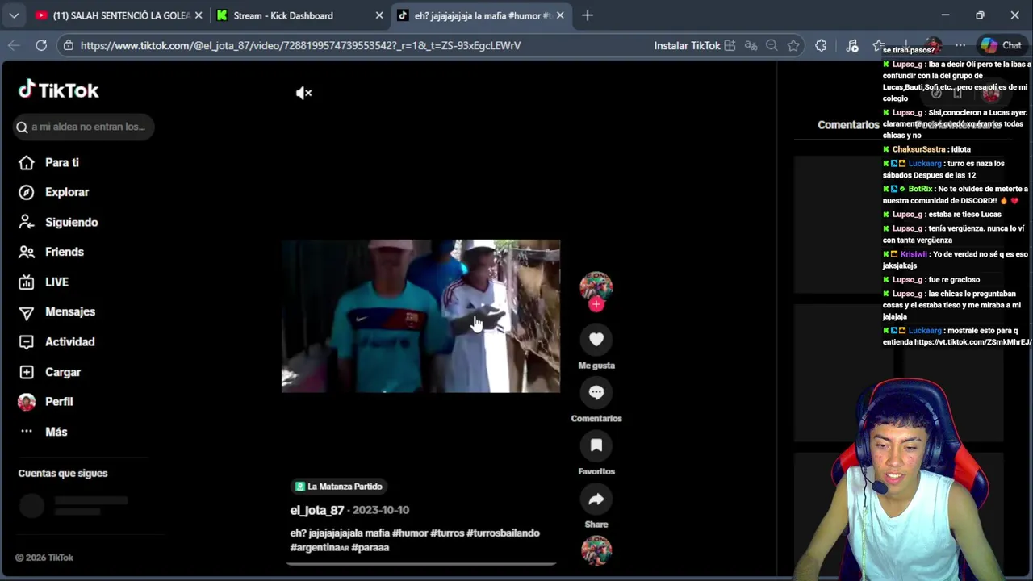Image resolution: width=1033 pixels, height=581 pixels.
Task: Bookmark page with star icon
Action: (x=793, y=45)
